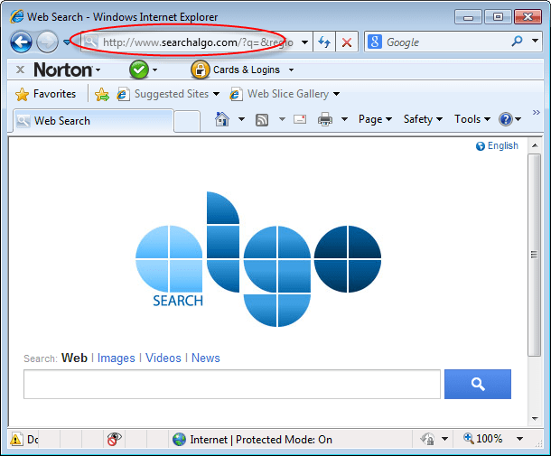Open the search provider options dropdown

(535, 42)
